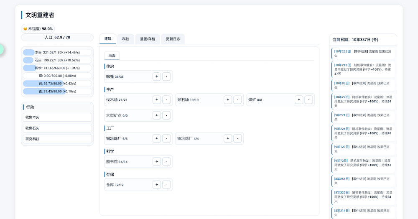Increase 图书馆 with plus button

point(157,161)
